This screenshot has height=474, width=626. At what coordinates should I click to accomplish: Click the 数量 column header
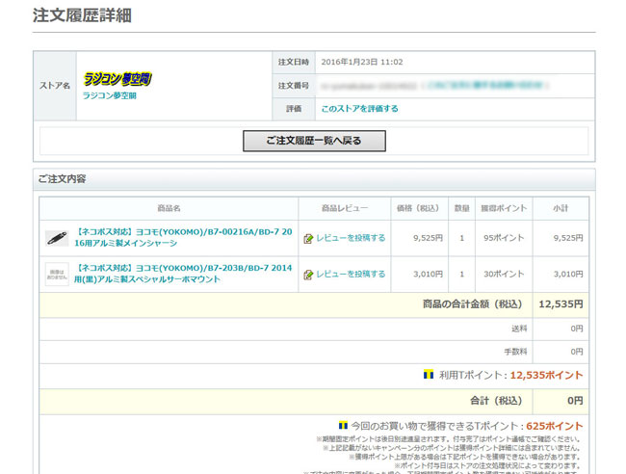(x=462, y=208)
